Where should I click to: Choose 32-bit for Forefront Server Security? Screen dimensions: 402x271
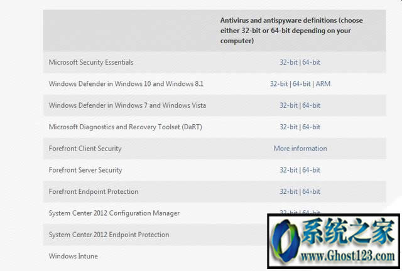coord(288,170)
